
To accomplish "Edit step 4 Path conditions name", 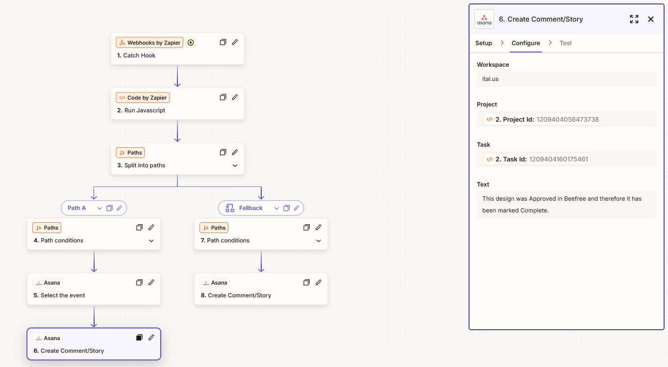I will [x=151, y=227].
